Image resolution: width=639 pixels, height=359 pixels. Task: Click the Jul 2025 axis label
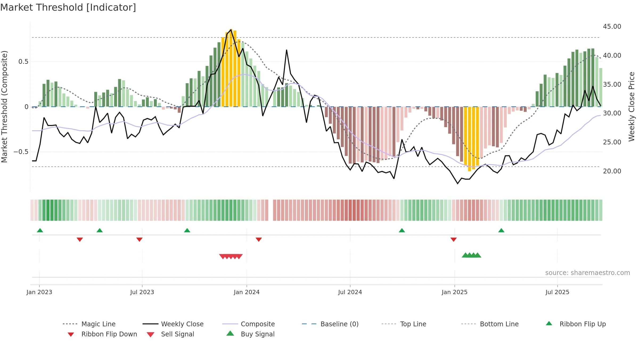[x=558, y=292]
